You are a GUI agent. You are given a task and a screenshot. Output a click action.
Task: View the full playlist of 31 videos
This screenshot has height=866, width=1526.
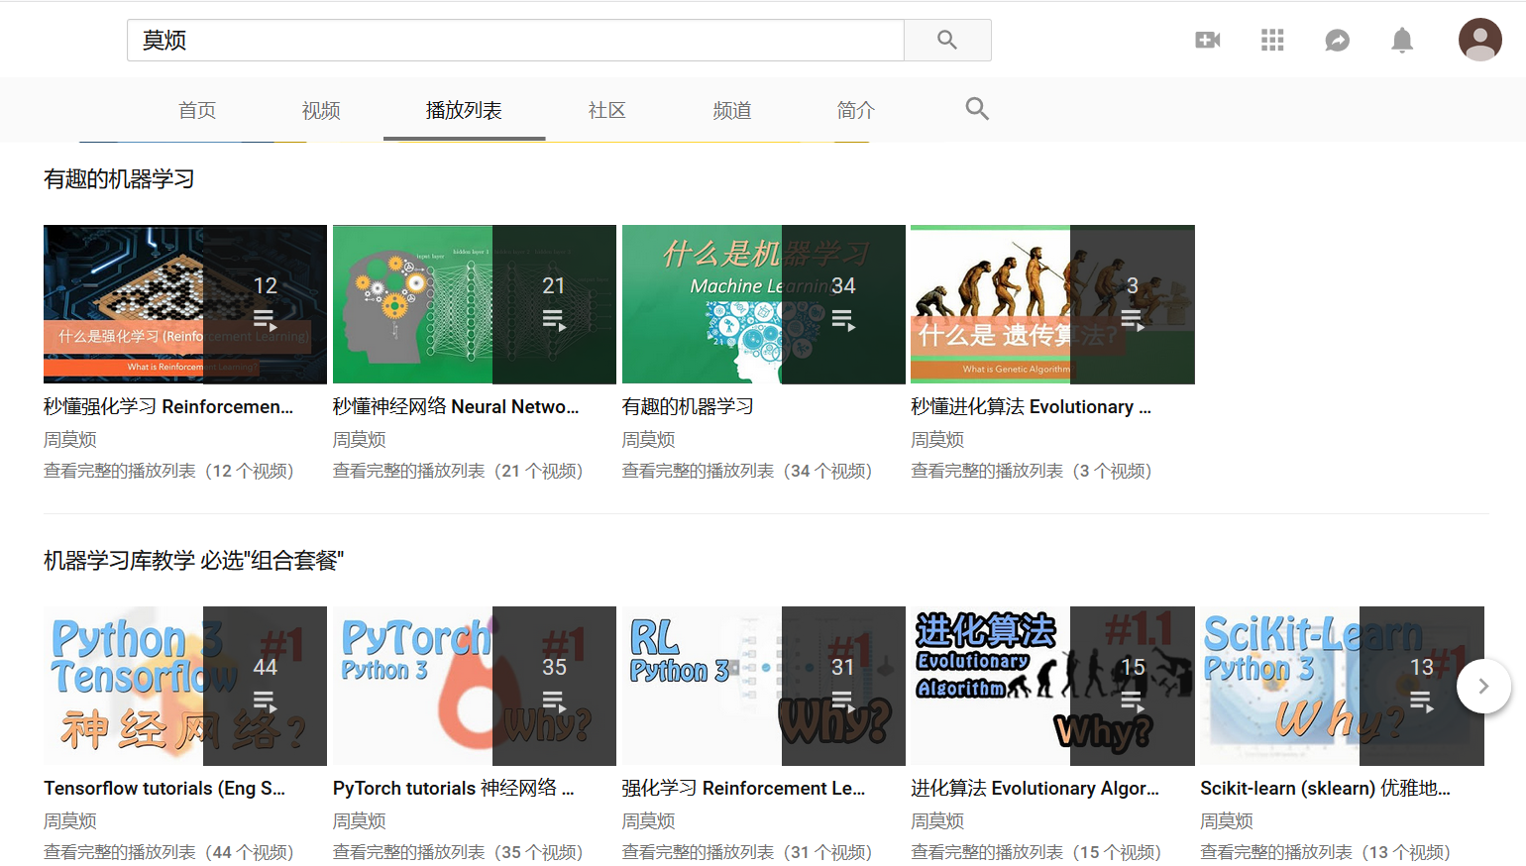pos(747,852)
